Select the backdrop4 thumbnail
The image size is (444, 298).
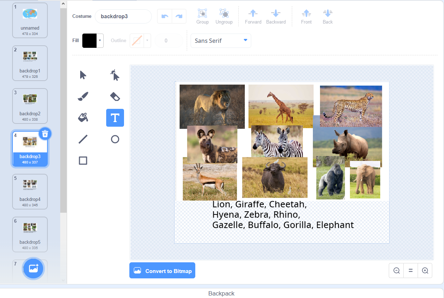pyautogui.click(x=30, y=192)
